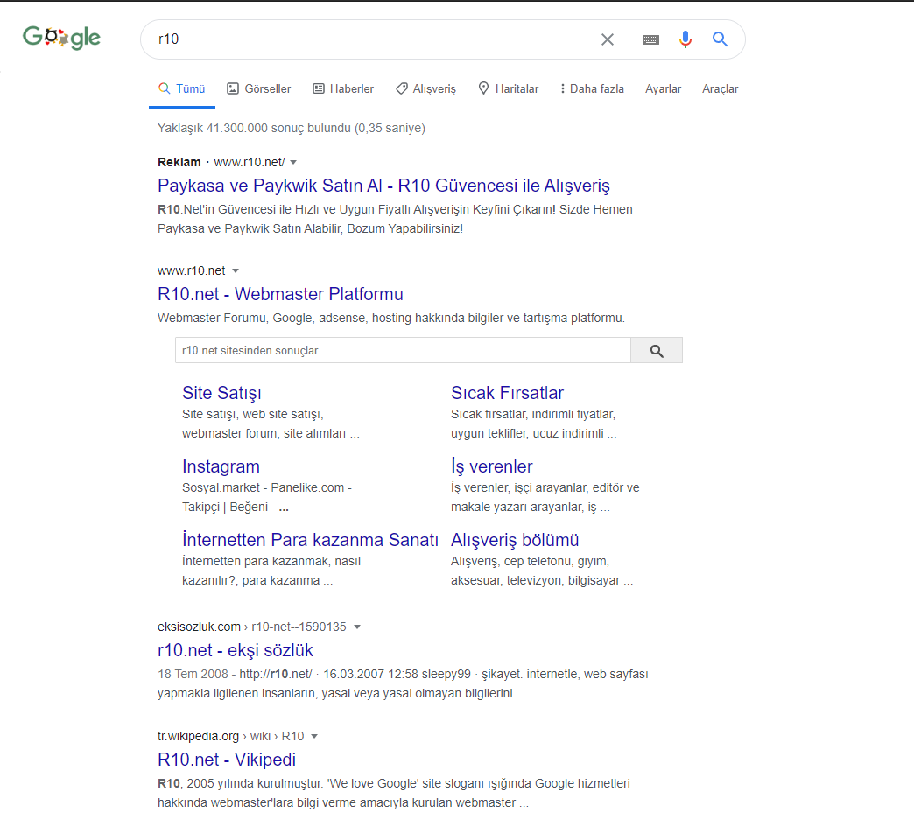Click the r10.net sitesinden sonuçlar field
Screen dimensions: 914x827
pyautogui.click(x=403, y=350)
